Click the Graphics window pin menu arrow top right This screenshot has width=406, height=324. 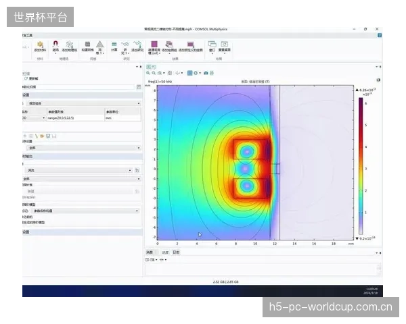[377, 67]
